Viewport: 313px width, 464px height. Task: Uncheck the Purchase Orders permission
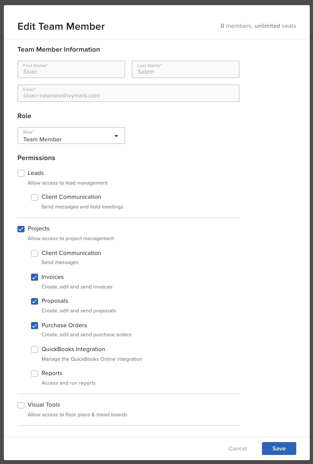coord(35,326)
